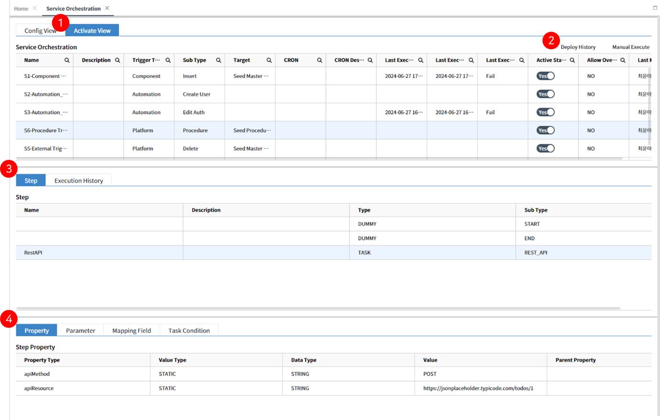Open CRON column search icon

tap(319, 60)
